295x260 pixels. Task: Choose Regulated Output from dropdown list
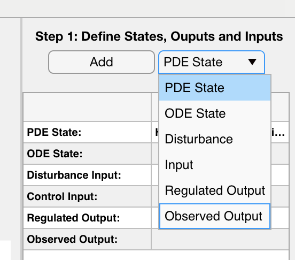tap(215, 190)
